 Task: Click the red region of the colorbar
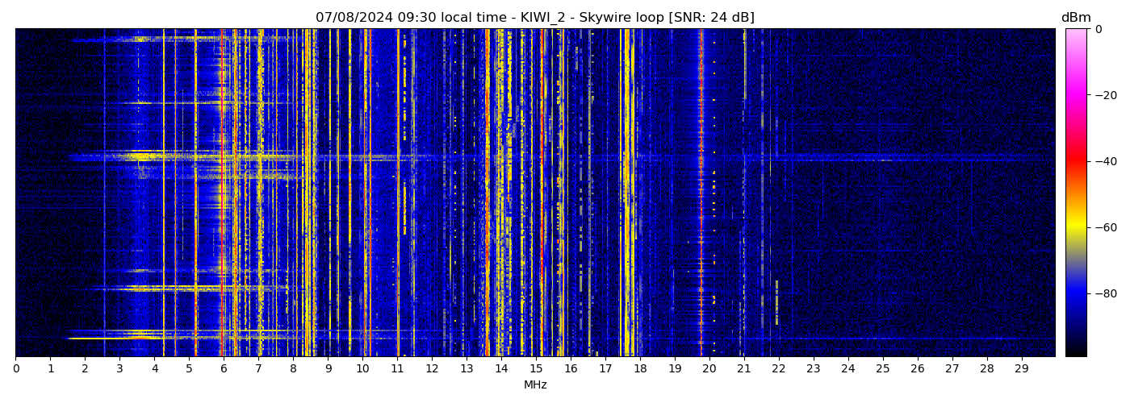click(1076, 161)
